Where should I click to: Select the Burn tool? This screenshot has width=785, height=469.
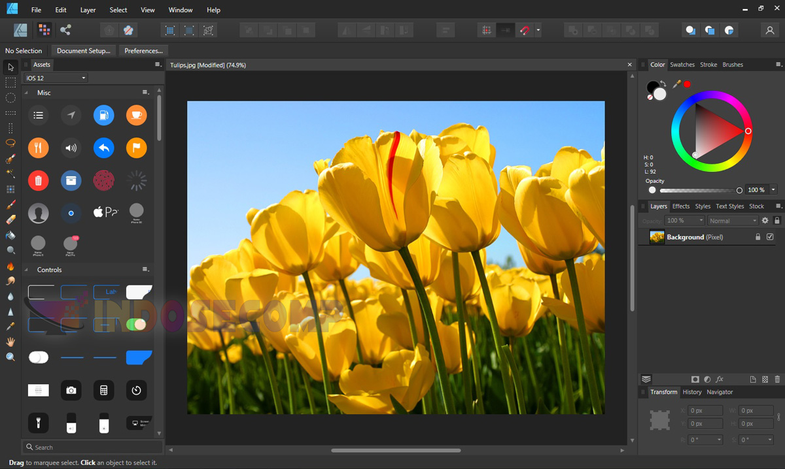10,266
